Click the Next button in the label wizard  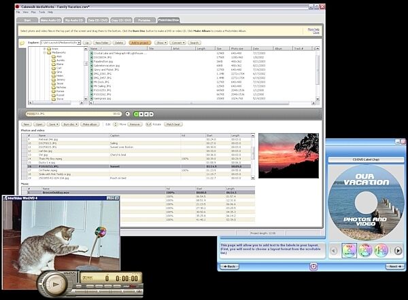tap(395, 267)
